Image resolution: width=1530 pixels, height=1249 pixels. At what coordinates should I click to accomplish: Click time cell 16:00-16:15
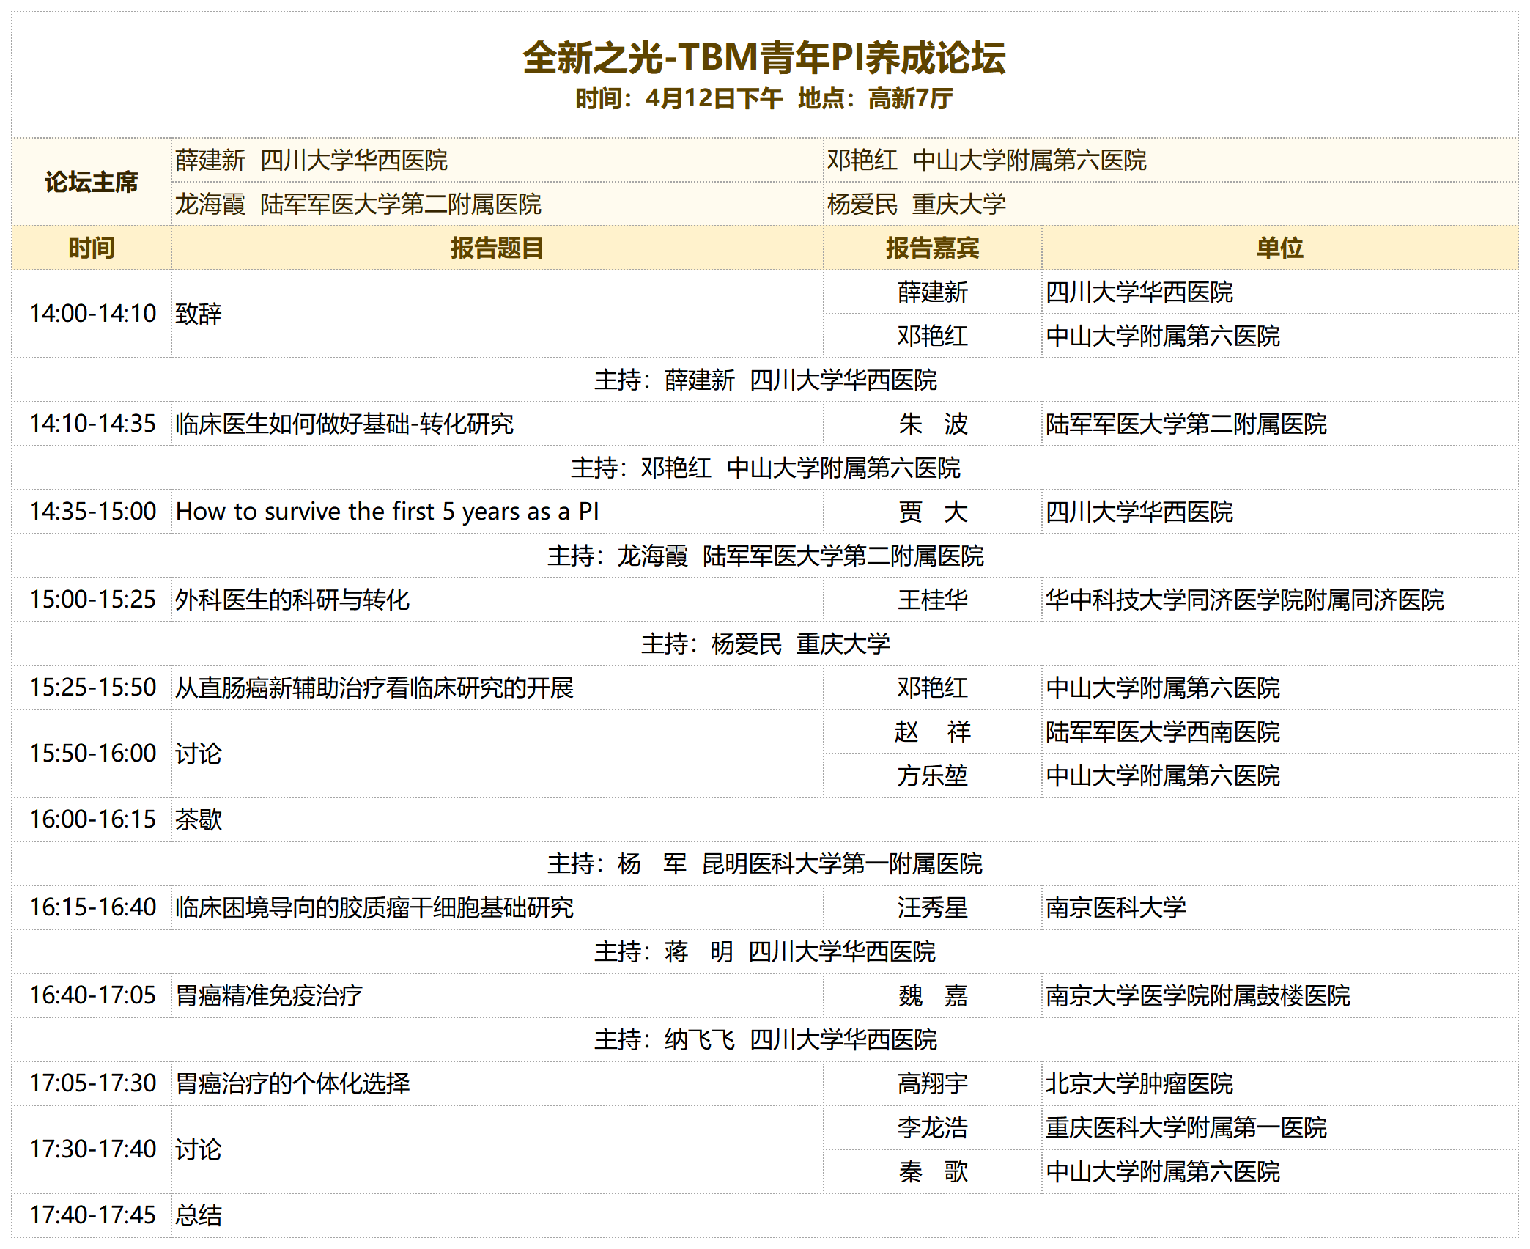(x=92, y=819)
